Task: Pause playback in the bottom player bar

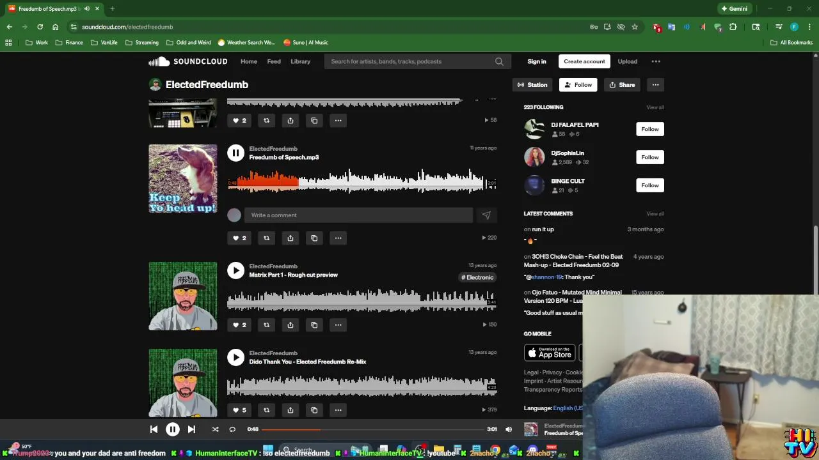Action: coord(173,429)
